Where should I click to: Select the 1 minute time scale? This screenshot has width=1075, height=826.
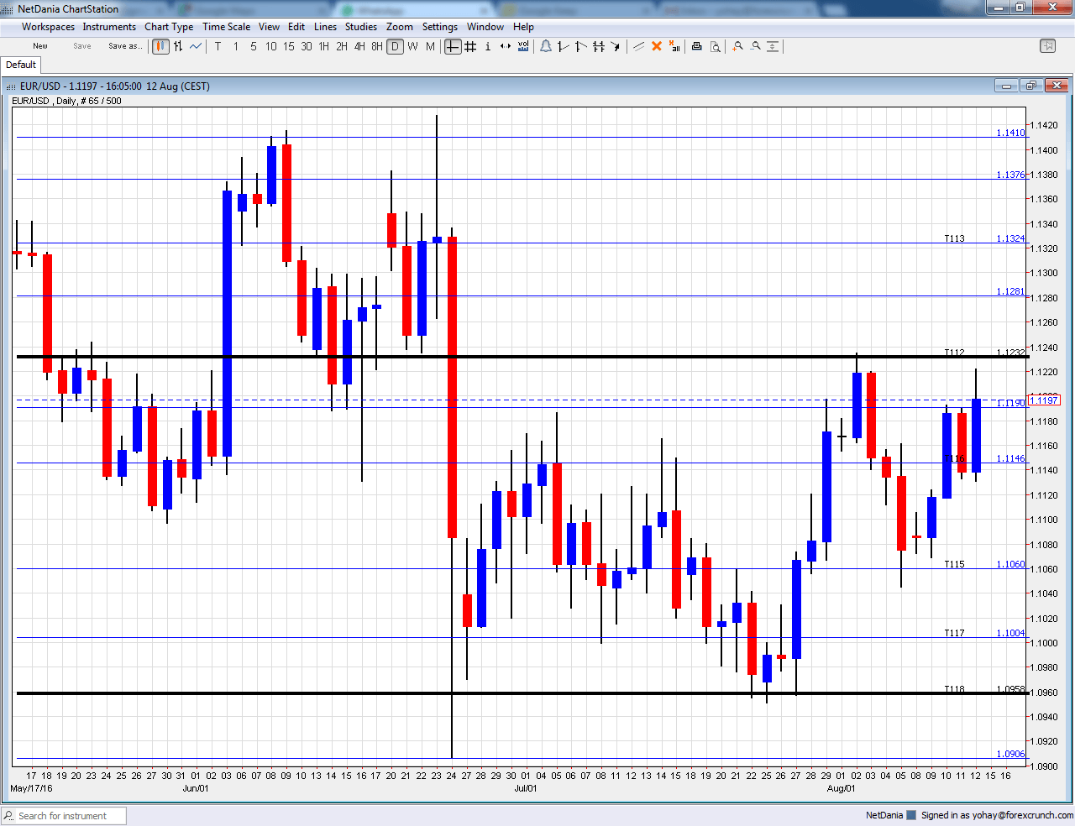click(236, 46)
